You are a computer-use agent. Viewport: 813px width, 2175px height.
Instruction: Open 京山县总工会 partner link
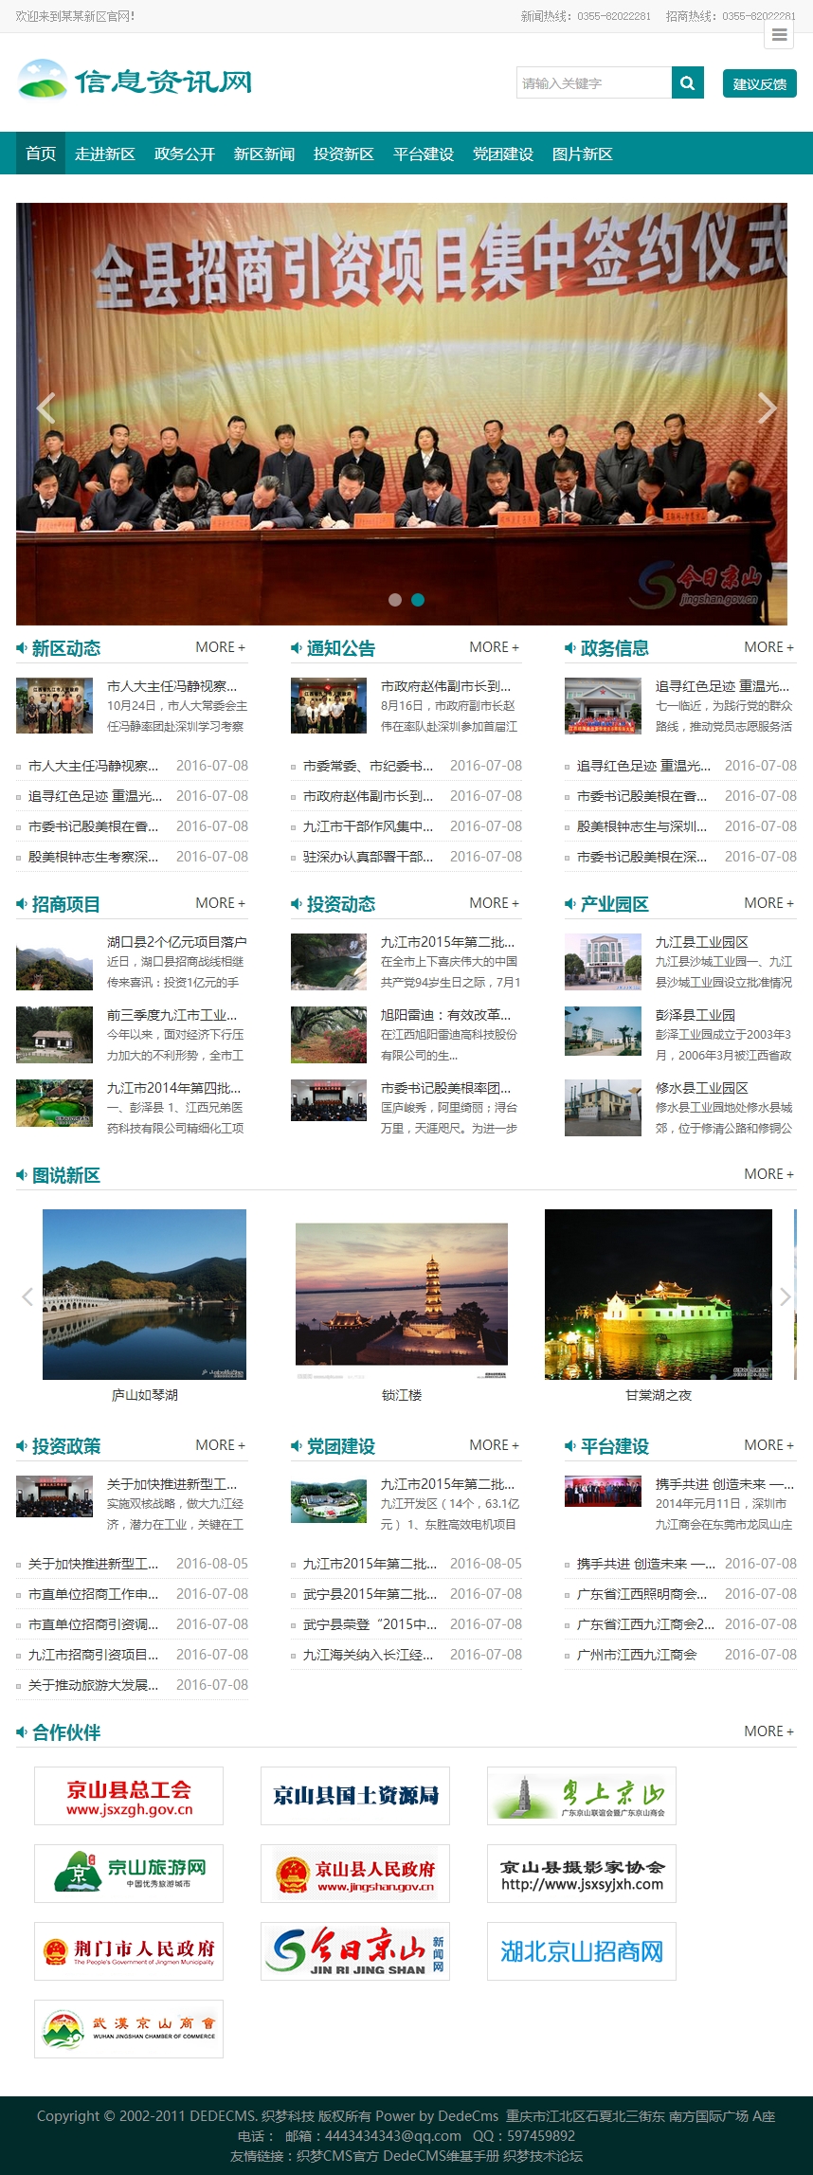click(x=129, y=1796)
